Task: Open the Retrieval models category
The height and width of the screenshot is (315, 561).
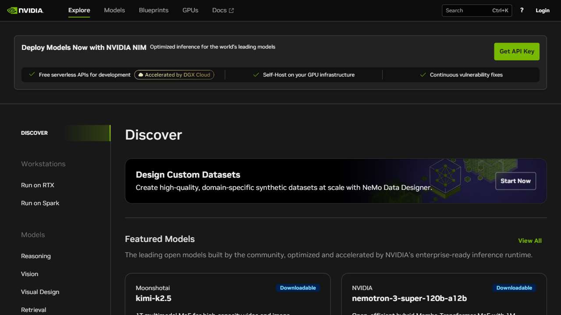Action: [x=33, y=309]
